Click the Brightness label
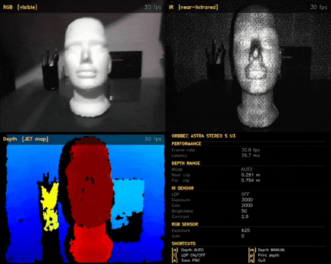The height and width of the screenshot is (264, 331). (182, 211)
